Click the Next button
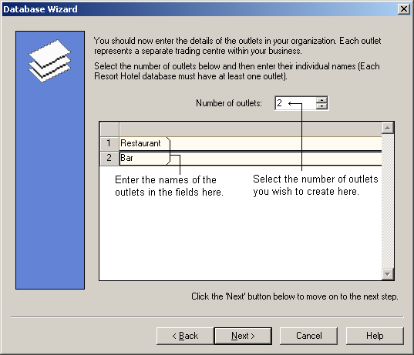 click(243, 336)
